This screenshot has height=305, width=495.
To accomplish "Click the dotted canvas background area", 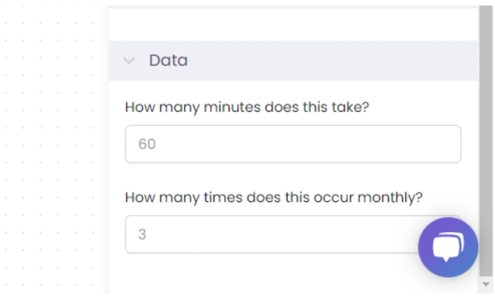I will (50, 150).
